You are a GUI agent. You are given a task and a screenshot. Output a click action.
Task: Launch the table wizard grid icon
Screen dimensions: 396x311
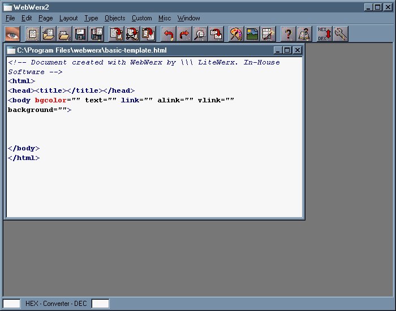coord(268,33)
